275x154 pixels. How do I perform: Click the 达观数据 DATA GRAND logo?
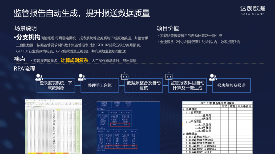(252, 11)
